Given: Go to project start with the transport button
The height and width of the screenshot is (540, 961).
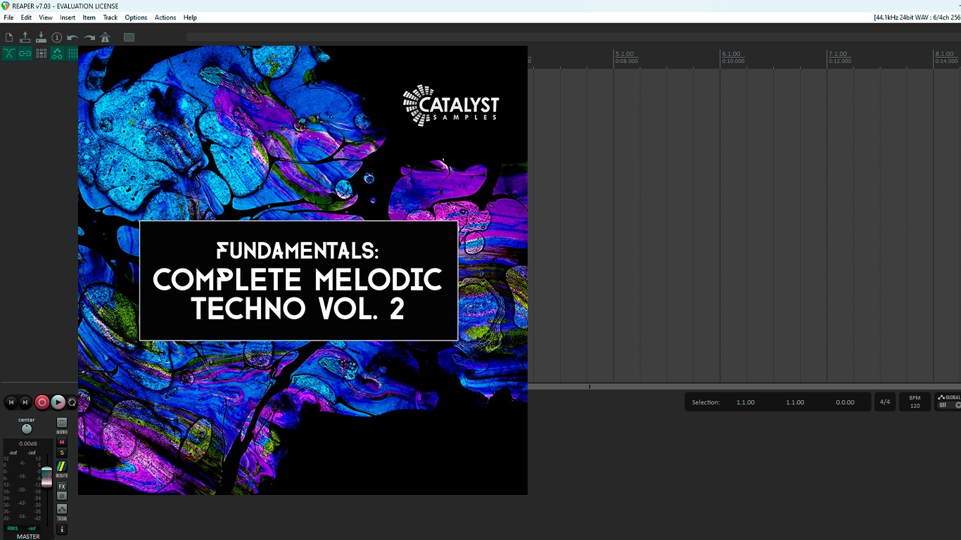Looking at the screenshot, I should tap(11, 402).
